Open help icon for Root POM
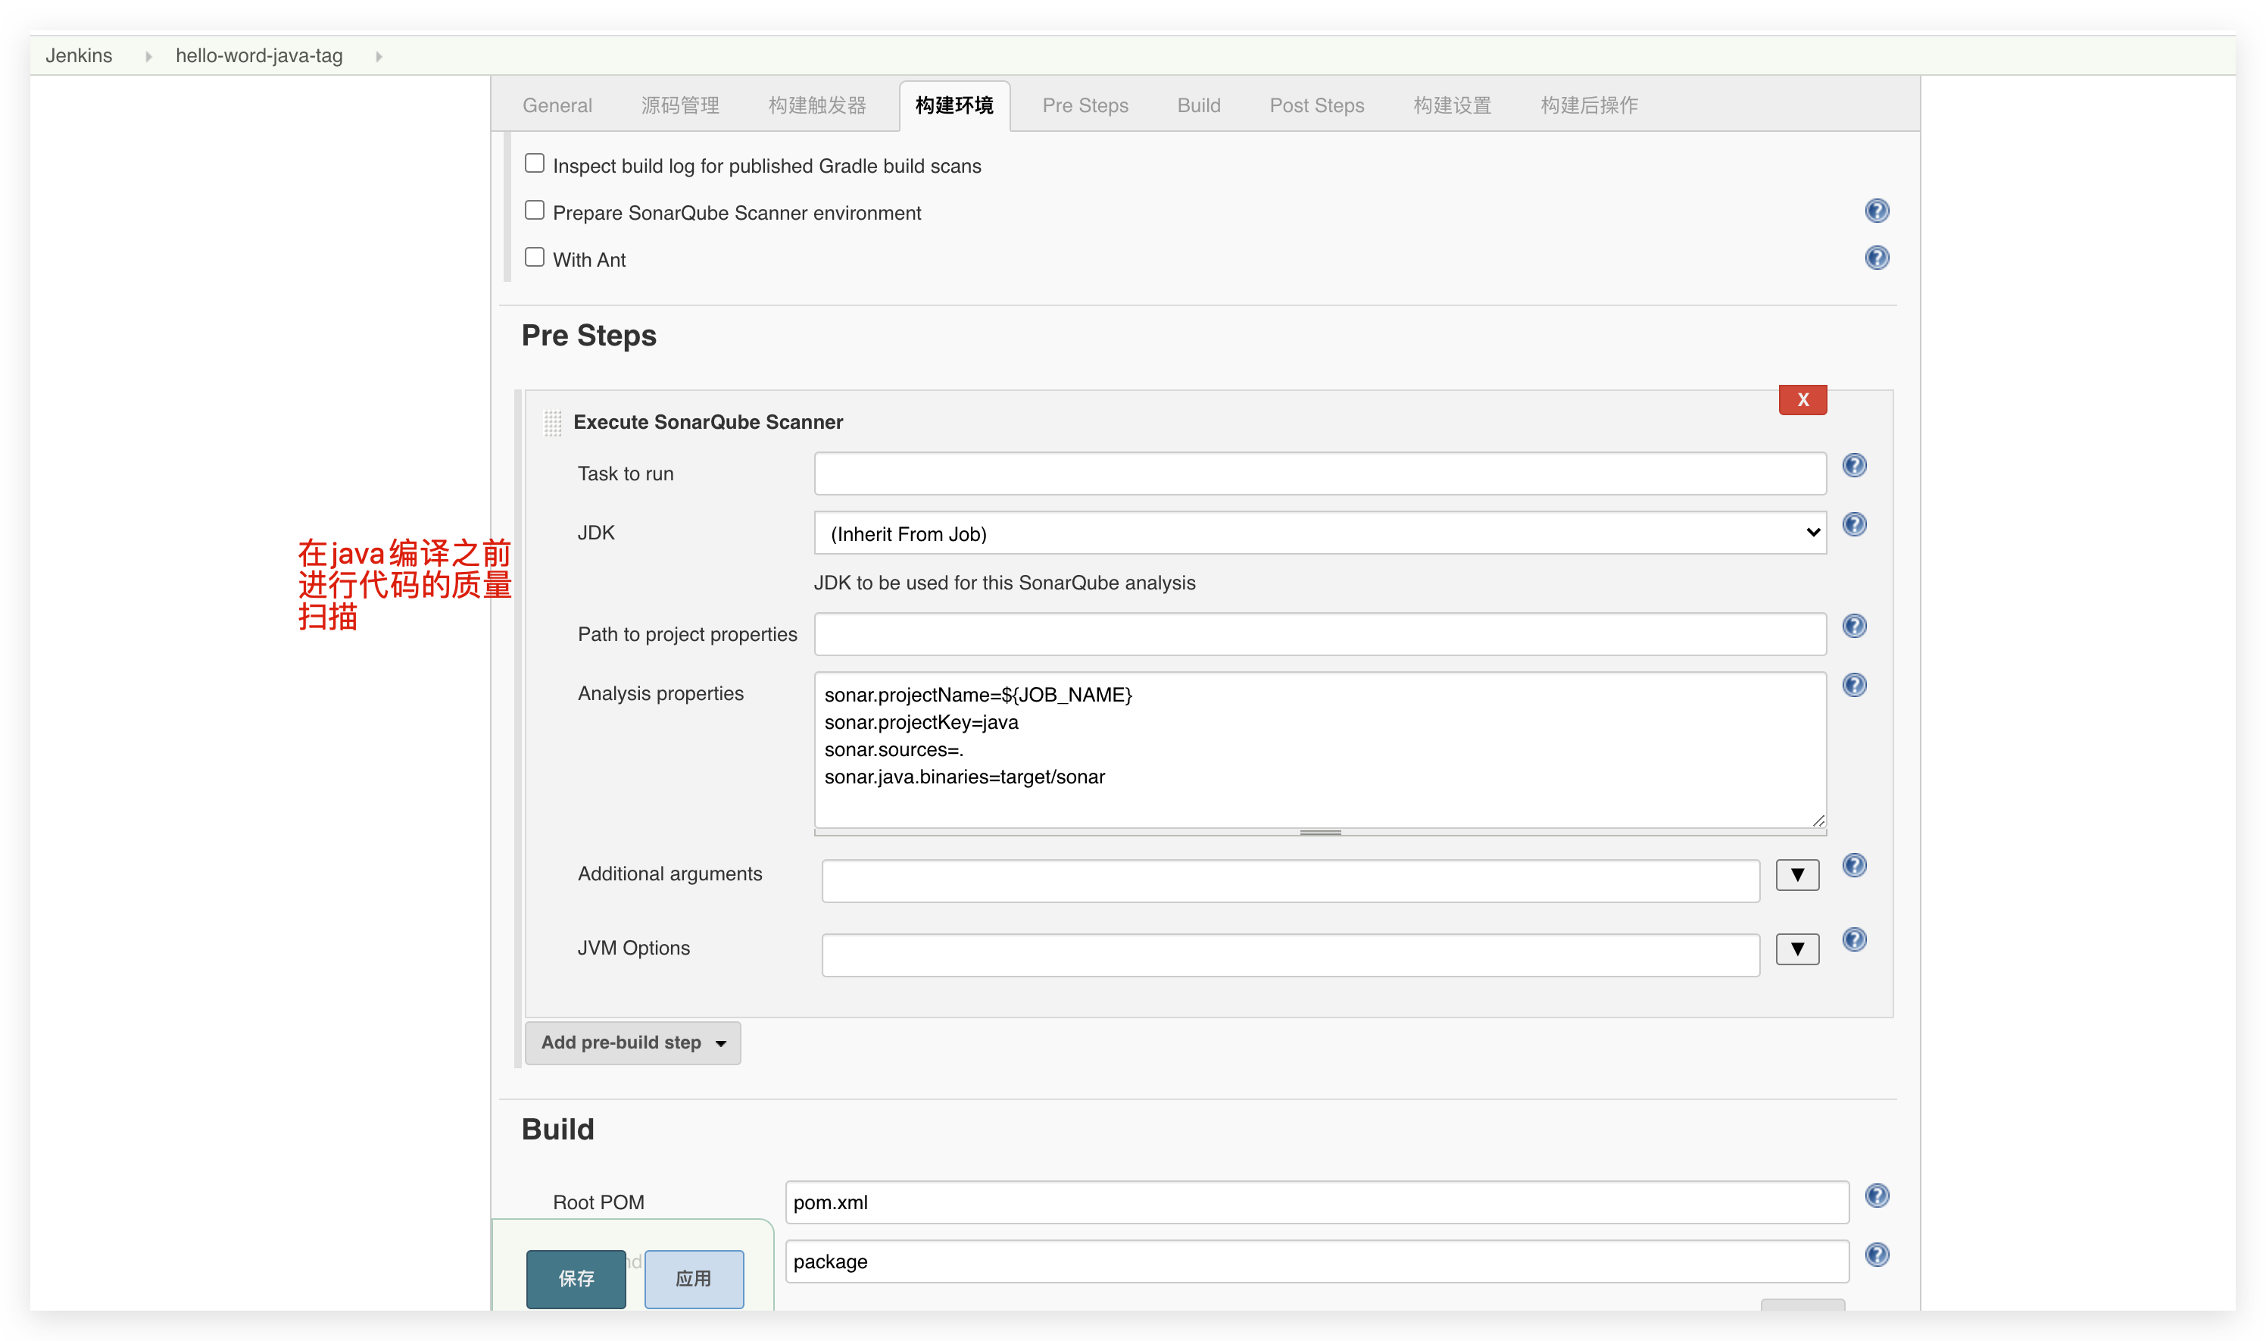 (x=1876, y=1196)
